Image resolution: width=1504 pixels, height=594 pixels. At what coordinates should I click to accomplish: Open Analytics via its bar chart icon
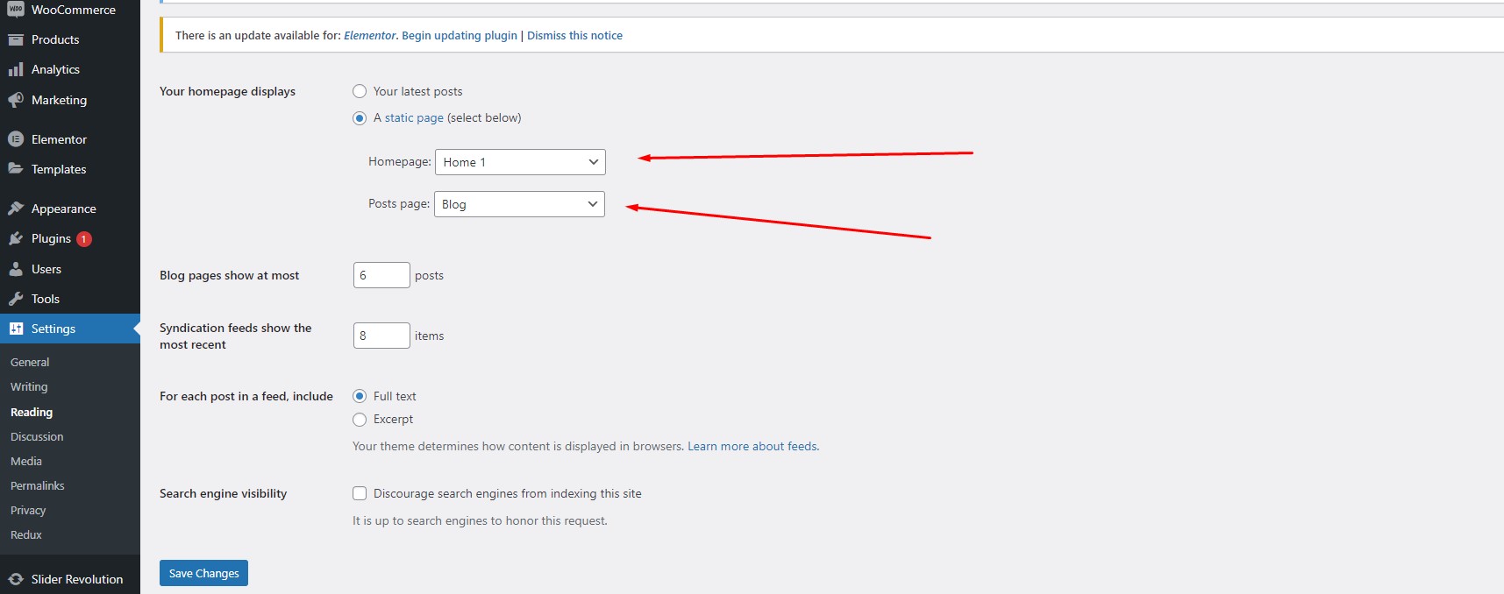[16, 69]
